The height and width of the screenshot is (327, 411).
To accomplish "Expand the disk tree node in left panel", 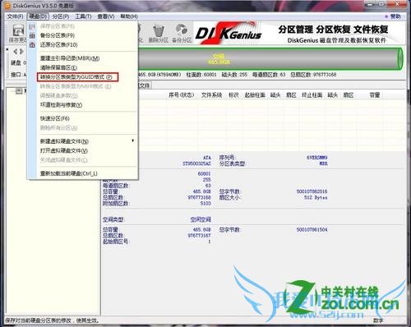I will (x=19, y=91).
